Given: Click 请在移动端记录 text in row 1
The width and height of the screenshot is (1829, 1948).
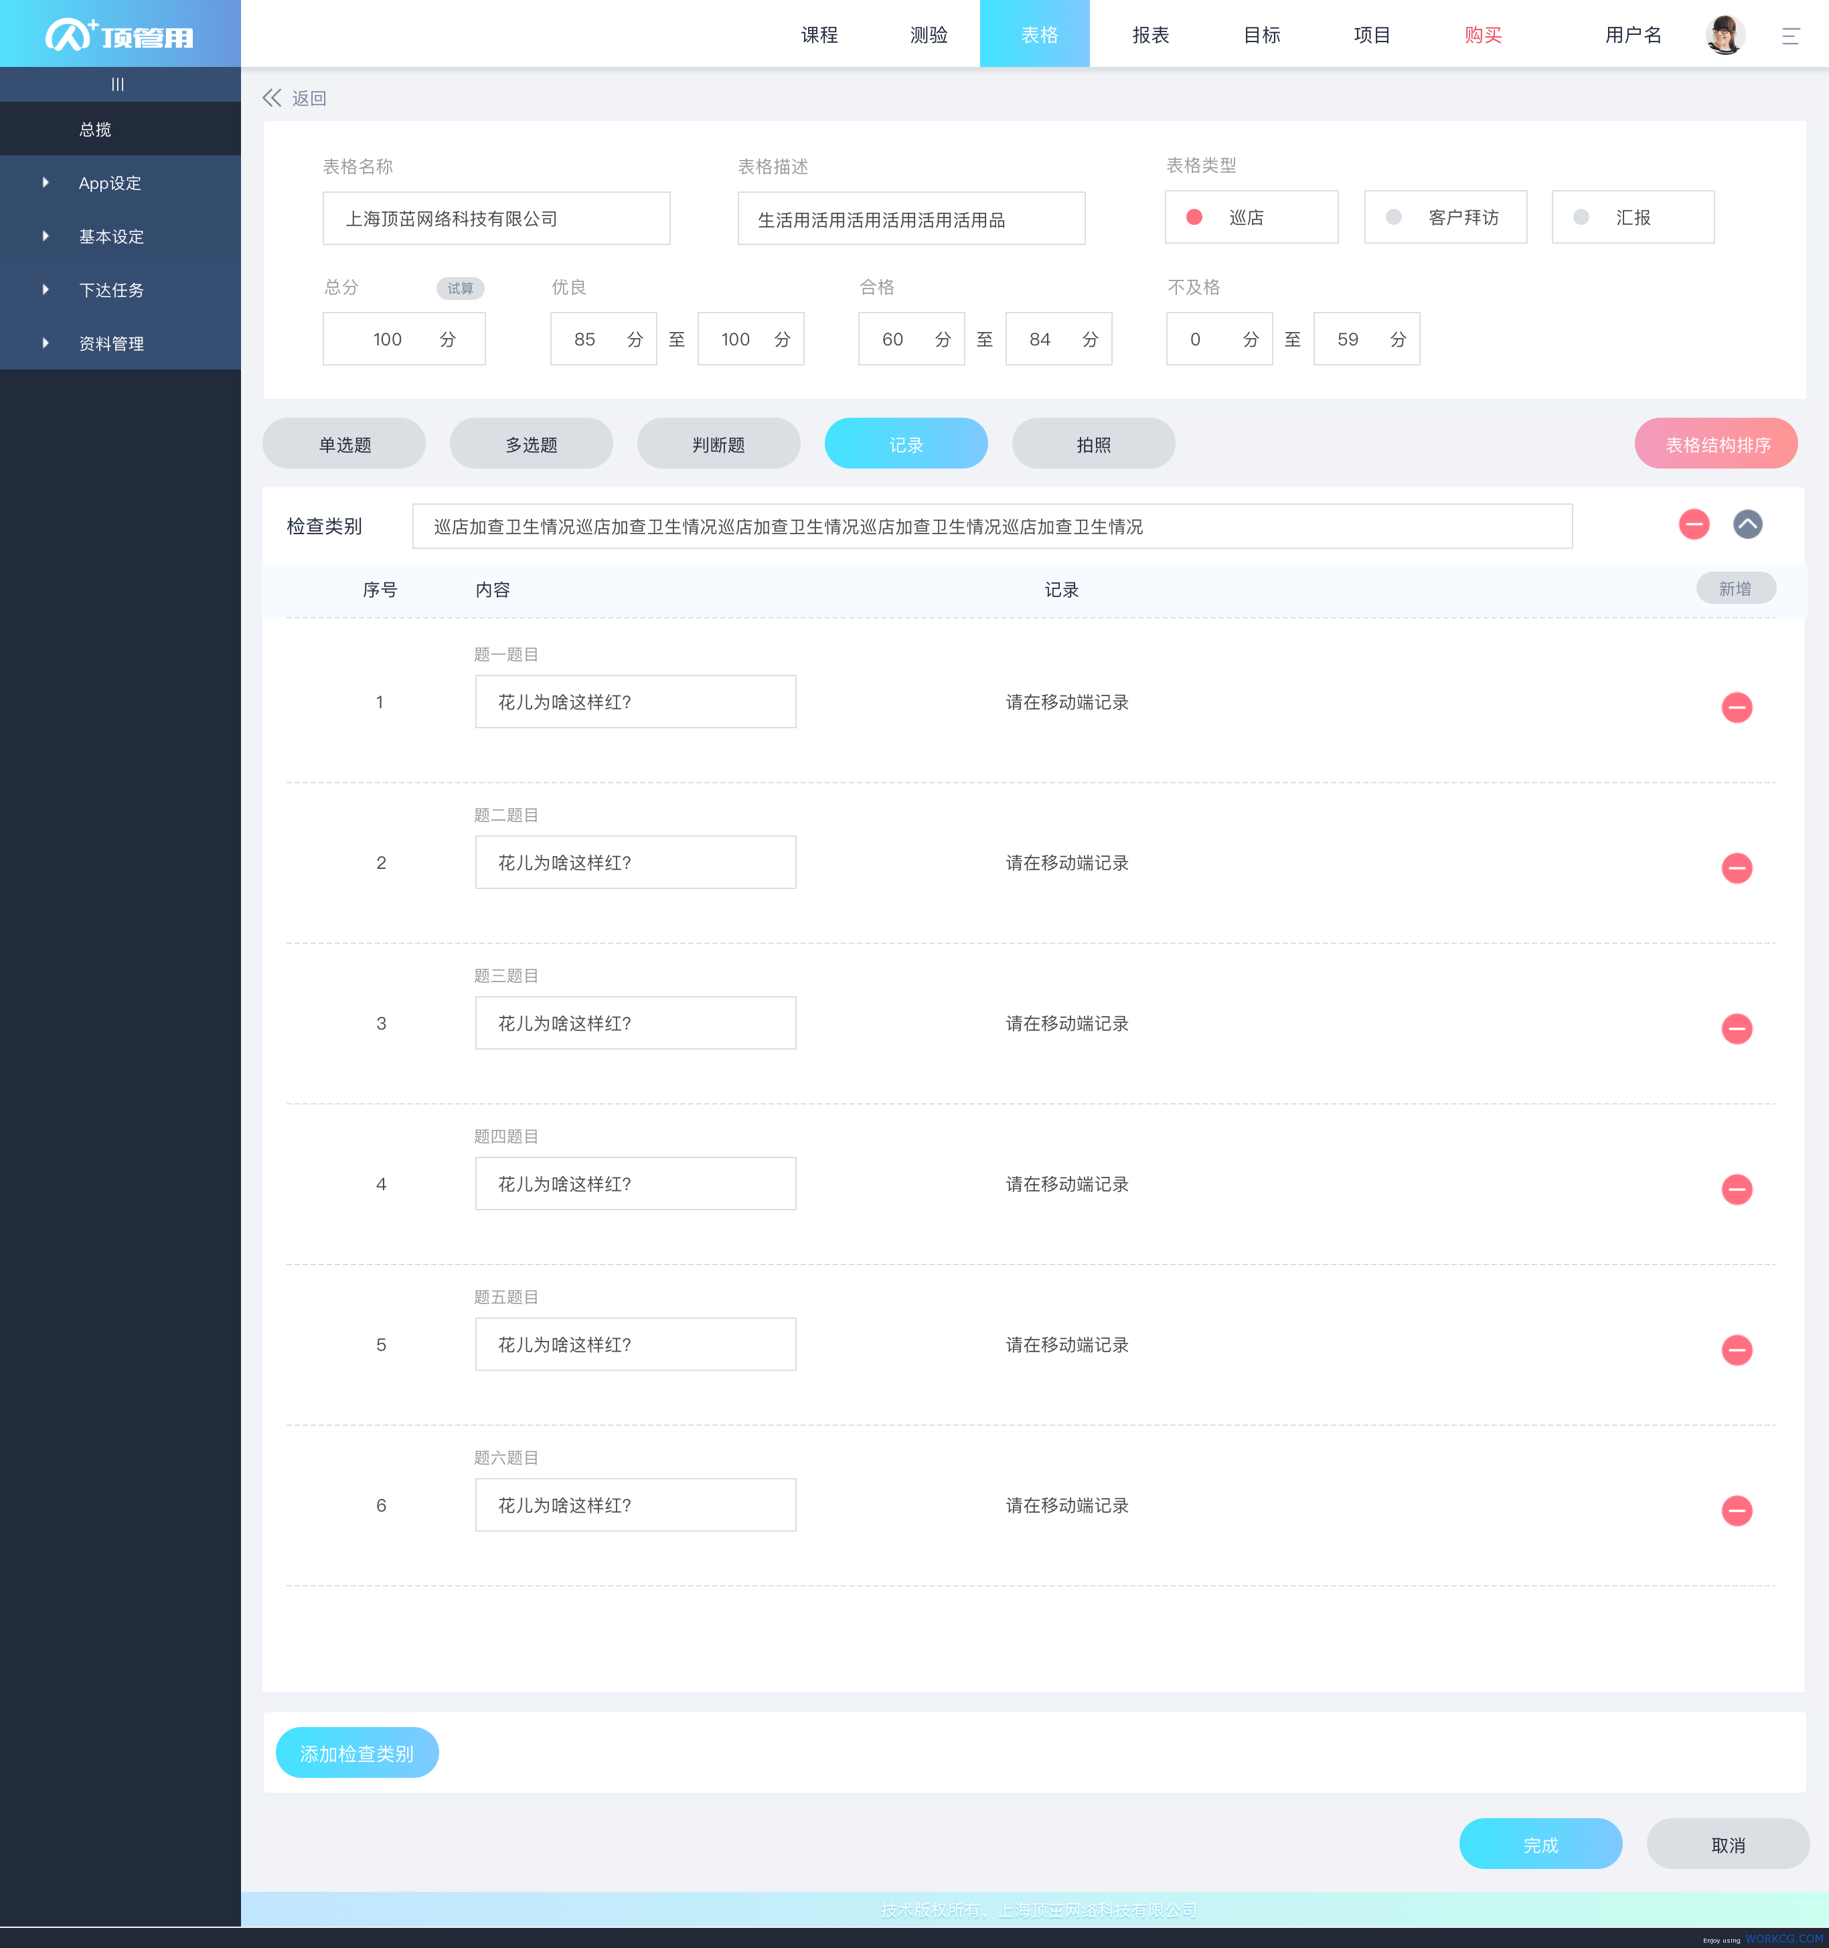Looking at the screenshot, I should pos(1066,702).
